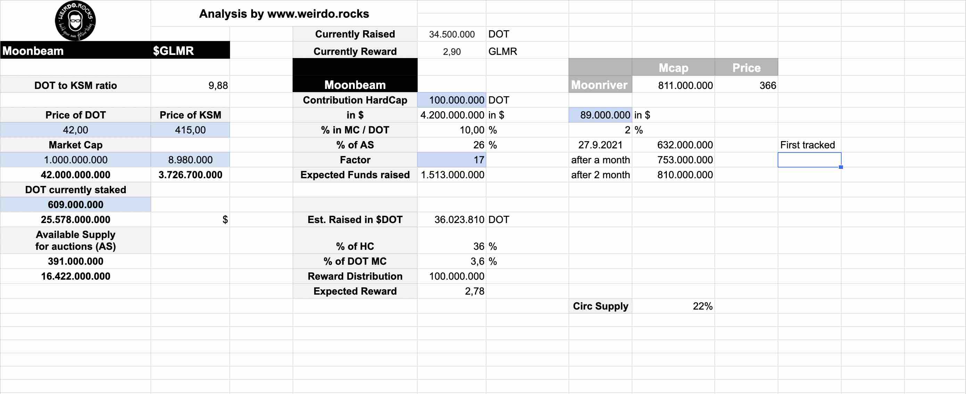Select the 'Currently Raised' label cell
Viewport: 966px width, 394px height.
click(355, 34)
